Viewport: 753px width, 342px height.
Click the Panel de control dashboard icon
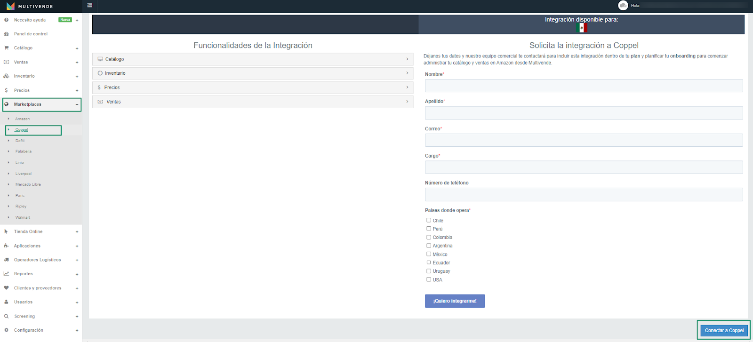click(6, 34)
